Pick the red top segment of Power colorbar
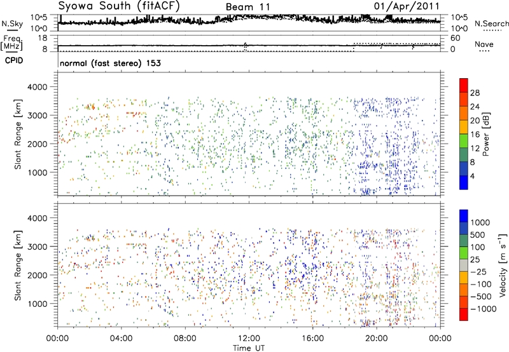Image resolution: width=509 pixels, height=352 pixels. click(464, 86)
